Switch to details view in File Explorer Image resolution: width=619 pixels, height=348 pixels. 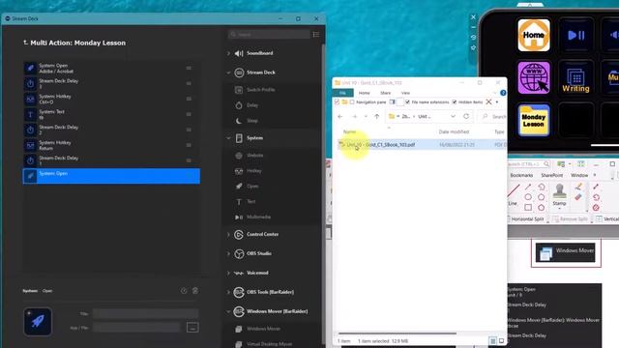[x=492, y=340]
